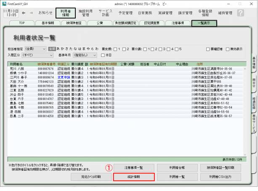Sort list by 被保険者番号 column header

coord(46,64)
